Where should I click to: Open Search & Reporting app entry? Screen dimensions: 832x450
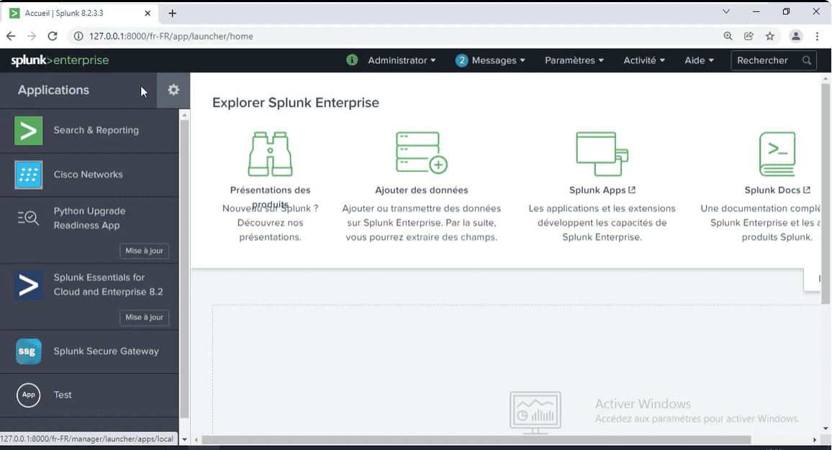click(x=90, y=130)
